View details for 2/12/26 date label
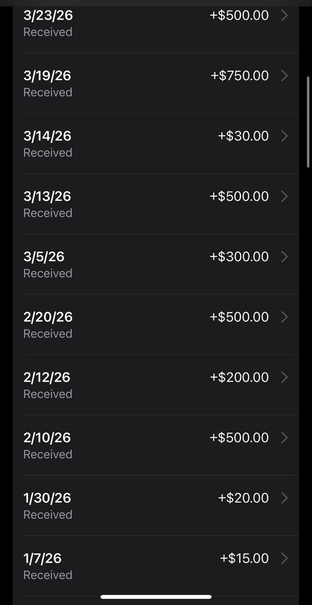 point(47,377)
